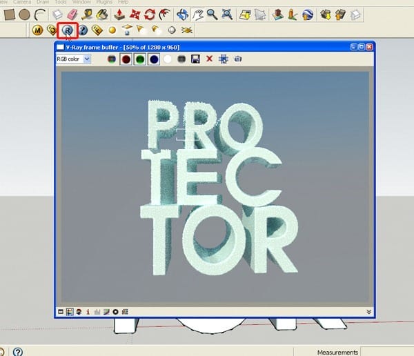Viewport: 414px width, 356px height.
Task: Select the Rectangle tool
Action: click(x=9, y=14)
